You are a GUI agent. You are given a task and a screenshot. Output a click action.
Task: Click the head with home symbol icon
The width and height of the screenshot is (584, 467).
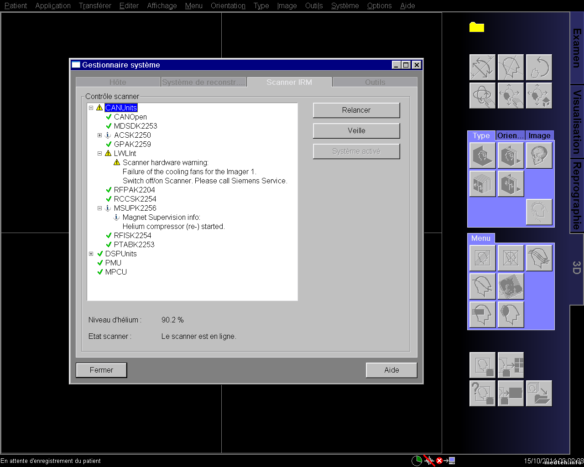tap(539, 95)
